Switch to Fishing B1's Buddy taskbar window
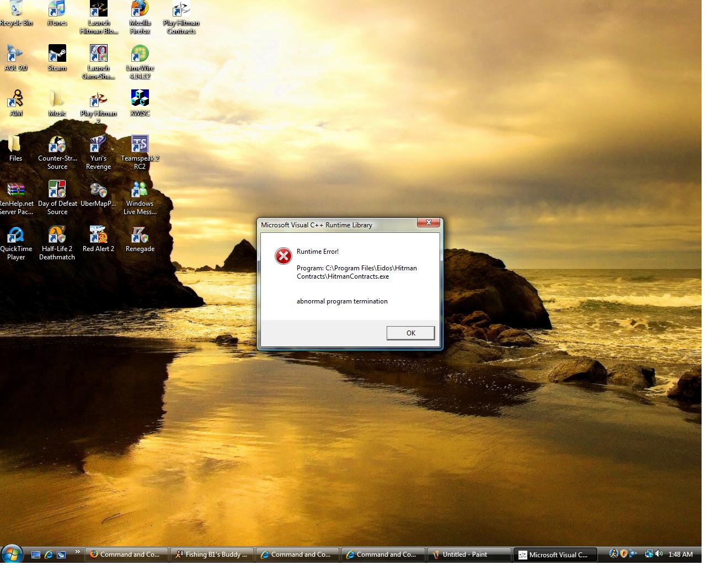Screen dimensions: 706x565 point(213,555)
